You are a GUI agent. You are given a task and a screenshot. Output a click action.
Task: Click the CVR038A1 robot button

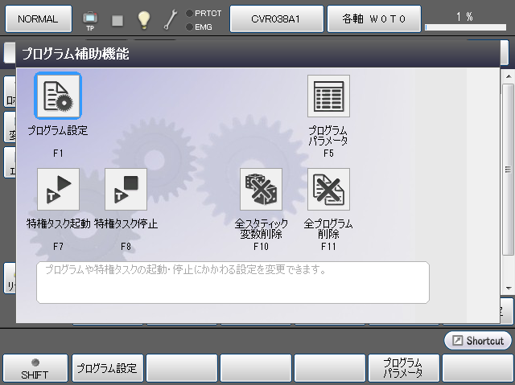[276, 18]
